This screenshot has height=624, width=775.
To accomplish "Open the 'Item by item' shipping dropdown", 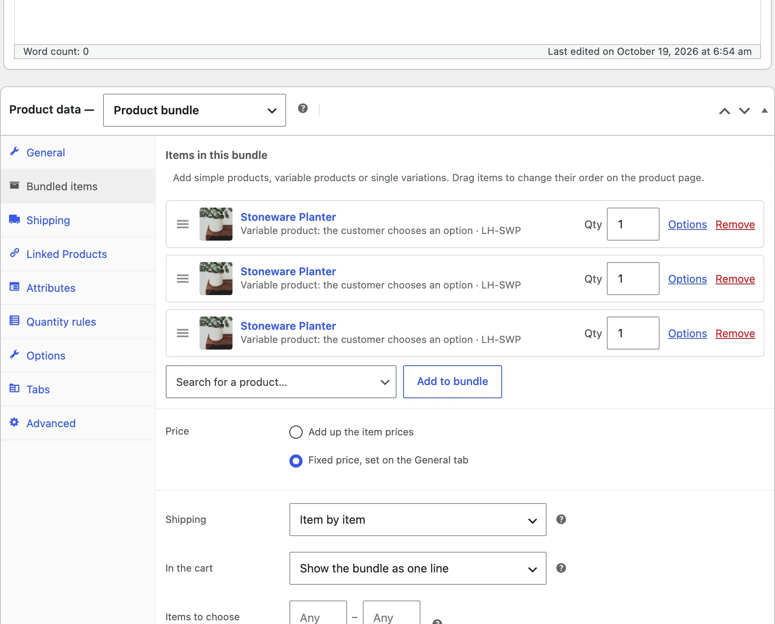I will tap(418, 520).
